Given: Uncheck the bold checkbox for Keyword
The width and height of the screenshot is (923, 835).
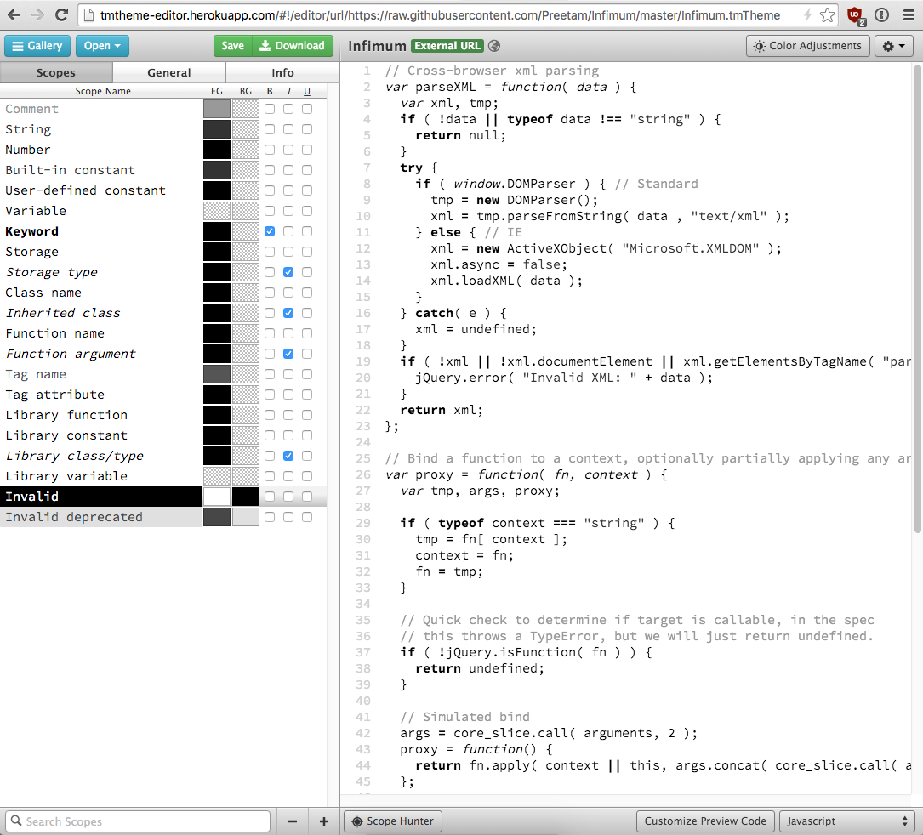Looking at the screenshot, I should (x=270, y=231).
